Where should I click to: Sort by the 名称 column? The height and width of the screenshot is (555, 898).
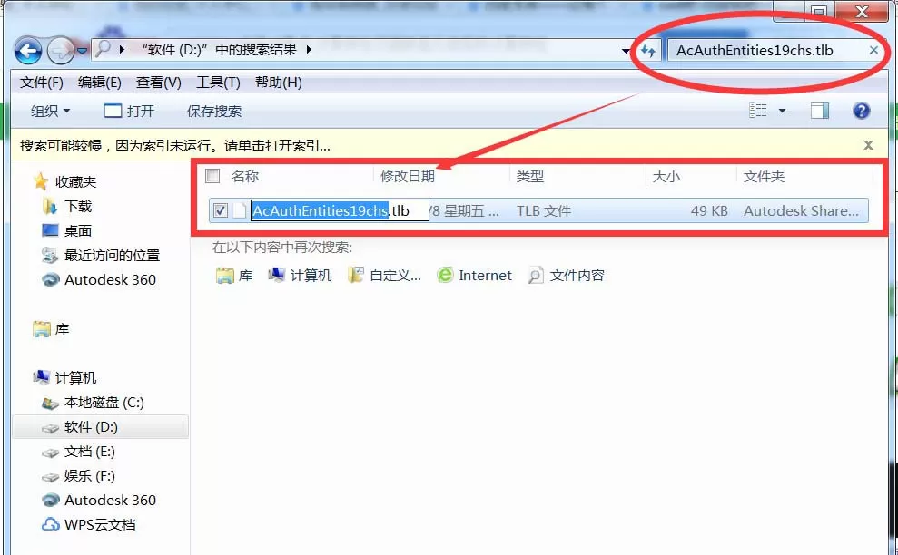[245, 176]
